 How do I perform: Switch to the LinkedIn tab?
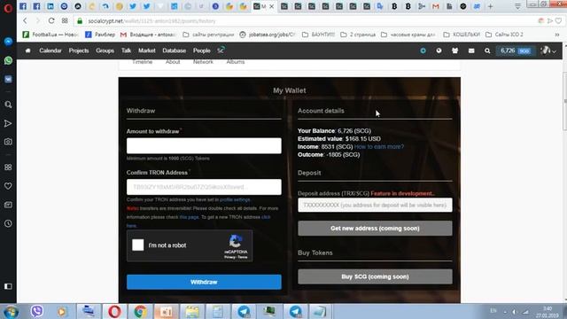pyautogui.click(x=50, y=6)
